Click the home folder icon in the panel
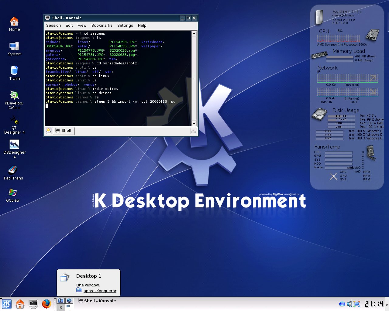389x311 pixels. [20, 304]
